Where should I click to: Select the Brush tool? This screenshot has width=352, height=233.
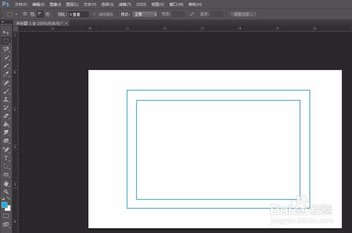pos(6,92)
